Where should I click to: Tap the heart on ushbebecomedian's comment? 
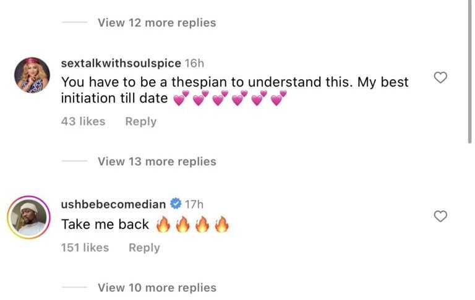(440, 216)
